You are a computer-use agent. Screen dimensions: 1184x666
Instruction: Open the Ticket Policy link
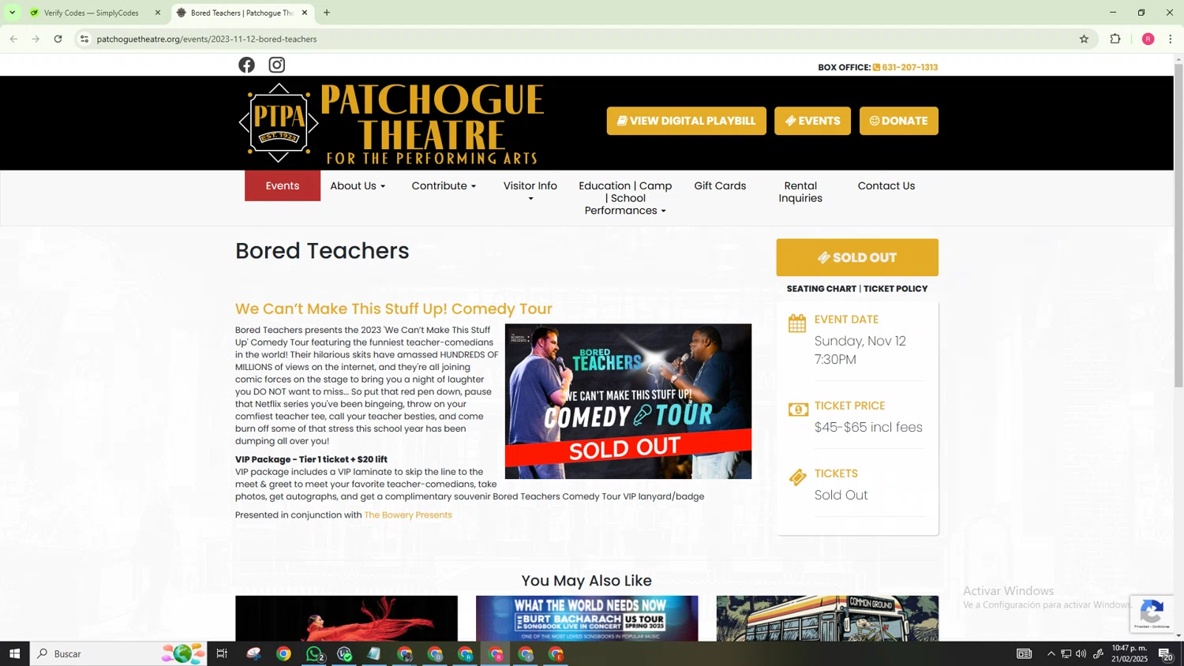point(895,289)
